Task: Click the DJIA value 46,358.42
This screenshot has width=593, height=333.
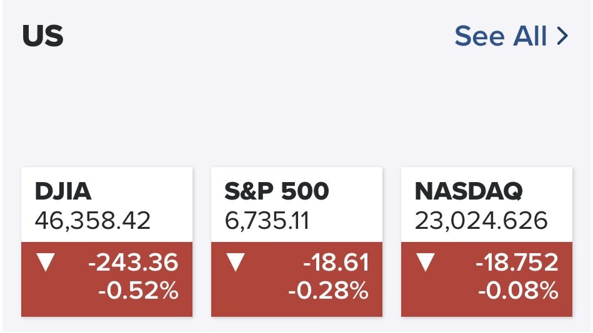Action: click(x=92, y=220)
